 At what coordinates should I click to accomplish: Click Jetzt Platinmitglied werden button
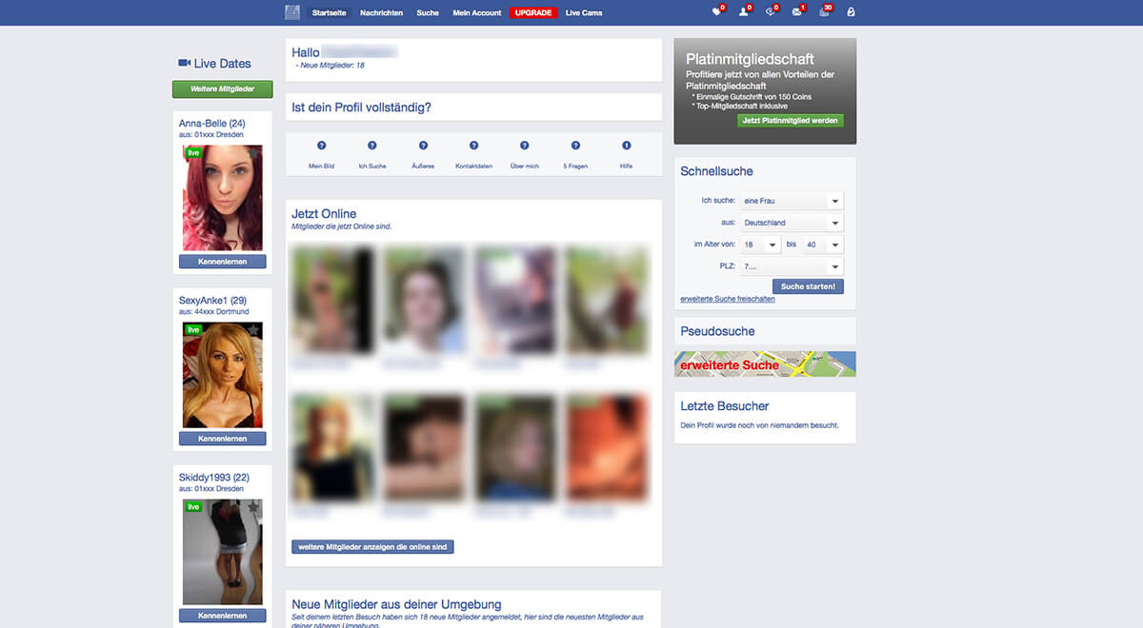click(x=791, y=121)
